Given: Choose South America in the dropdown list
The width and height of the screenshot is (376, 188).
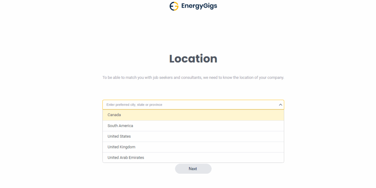Looking at the screenshot, I should tap(120, 126).
